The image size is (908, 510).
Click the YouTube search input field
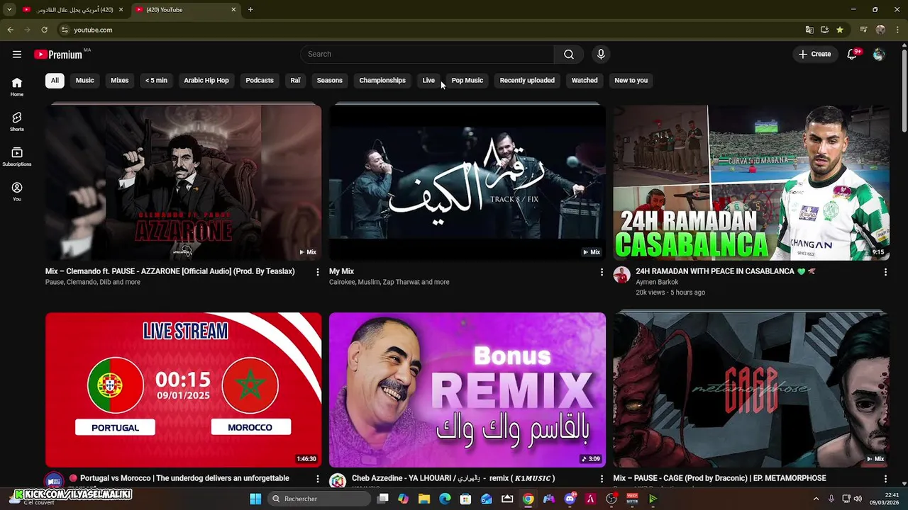click(428, 54)
